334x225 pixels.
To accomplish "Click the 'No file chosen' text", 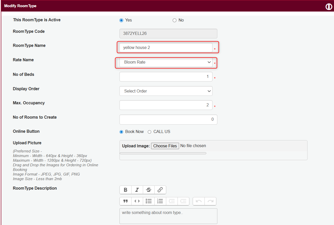I will 193,146.
